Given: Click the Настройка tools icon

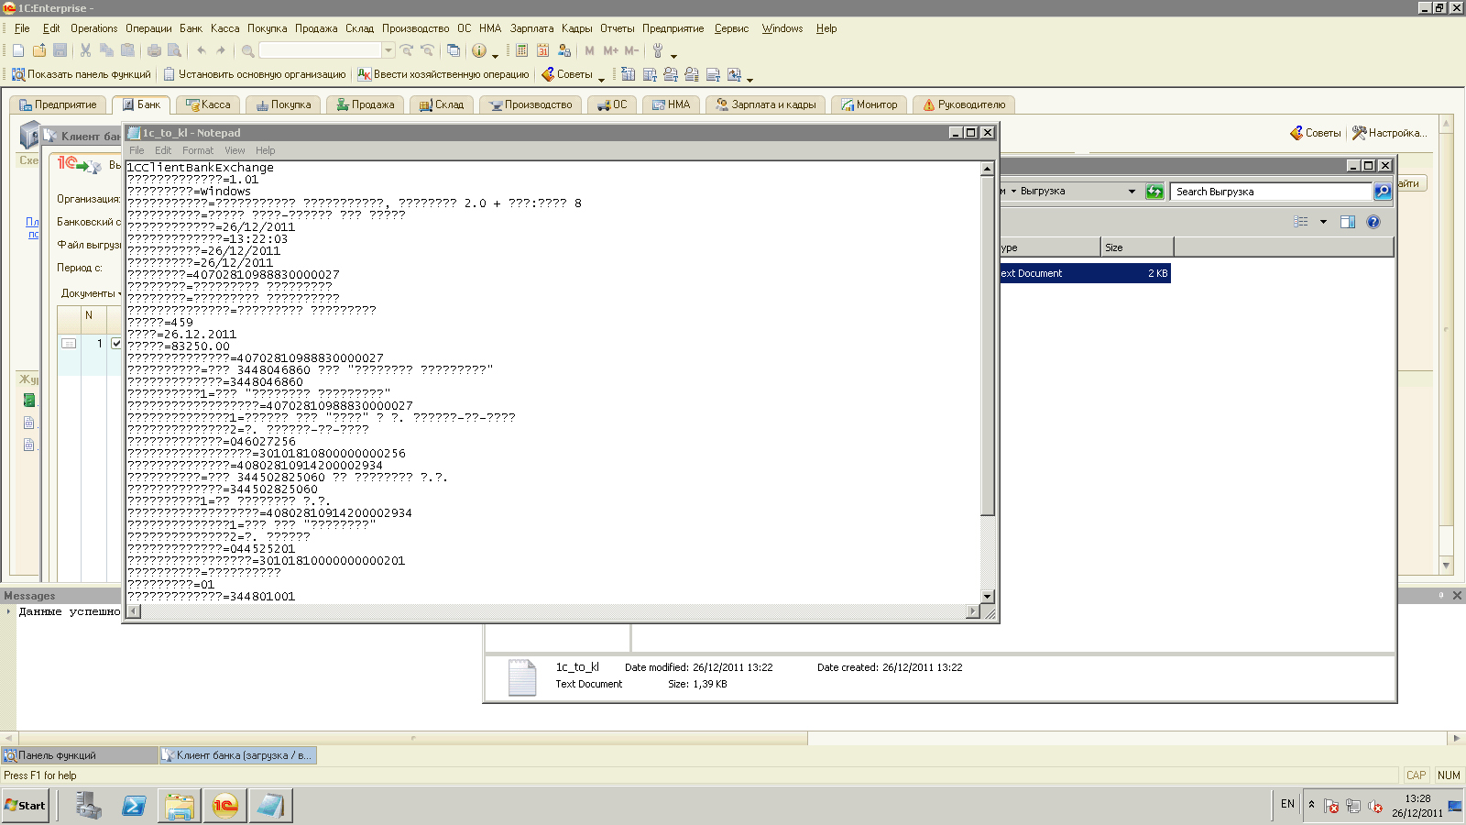Looking at the screenshot, I should pyautogui.click(x=1359, y=133).
